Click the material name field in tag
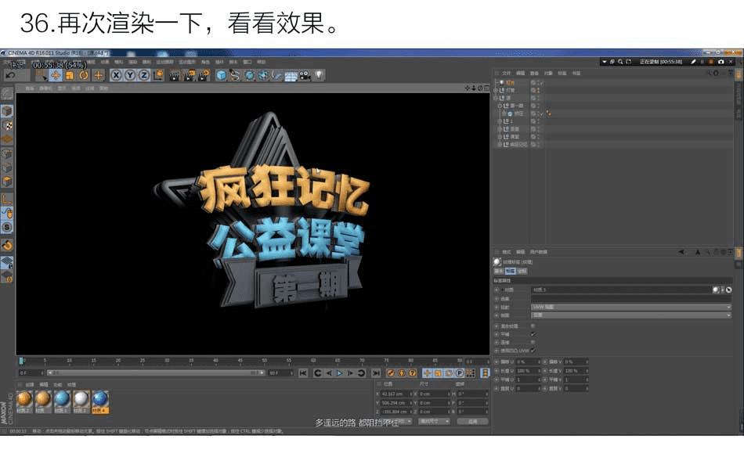The height and width of the screenshot is (457, 744). point(620,290)
